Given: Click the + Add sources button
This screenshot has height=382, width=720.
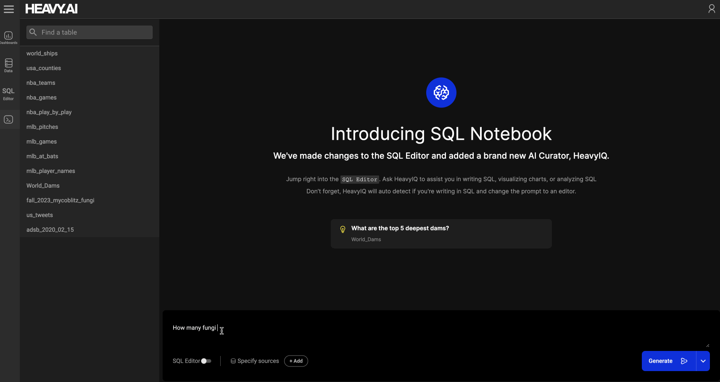Looking at the screenshot, I should pos(296,361).
